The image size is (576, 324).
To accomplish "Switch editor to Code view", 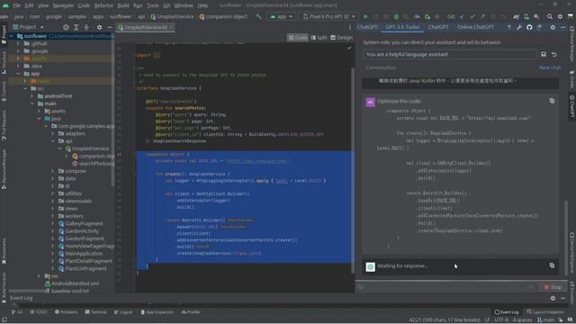I will tap(298, 38).
